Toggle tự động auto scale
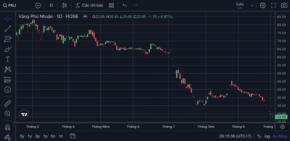 point(280,137)
